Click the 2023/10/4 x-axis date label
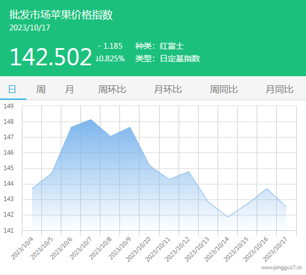Viewport: 306px width, 275px height. (x=22, y=248)
